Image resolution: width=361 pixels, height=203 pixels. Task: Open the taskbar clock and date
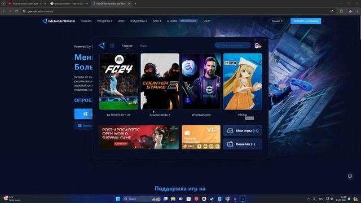[x=342, y=198]
